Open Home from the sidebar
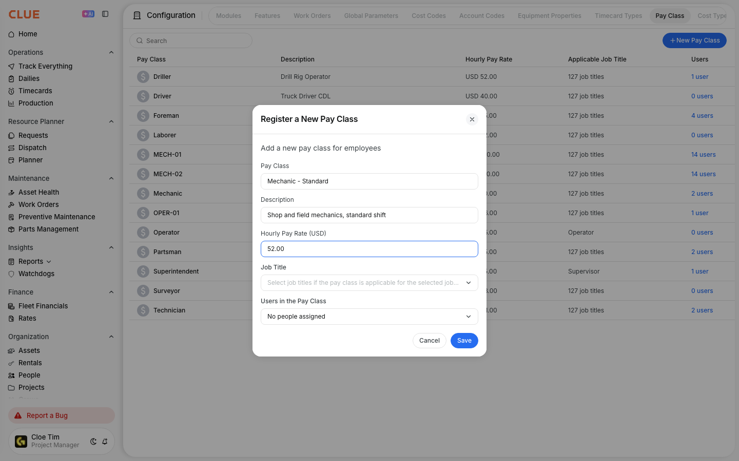Viewport: 739px width, 461px height. pos(28,34)
